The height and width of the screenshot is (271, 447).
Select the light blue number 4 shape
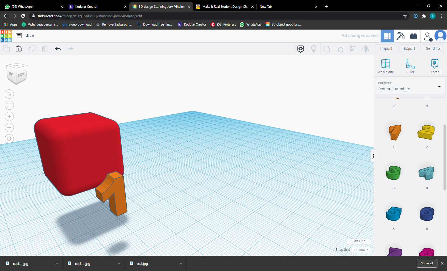[427, 173]
